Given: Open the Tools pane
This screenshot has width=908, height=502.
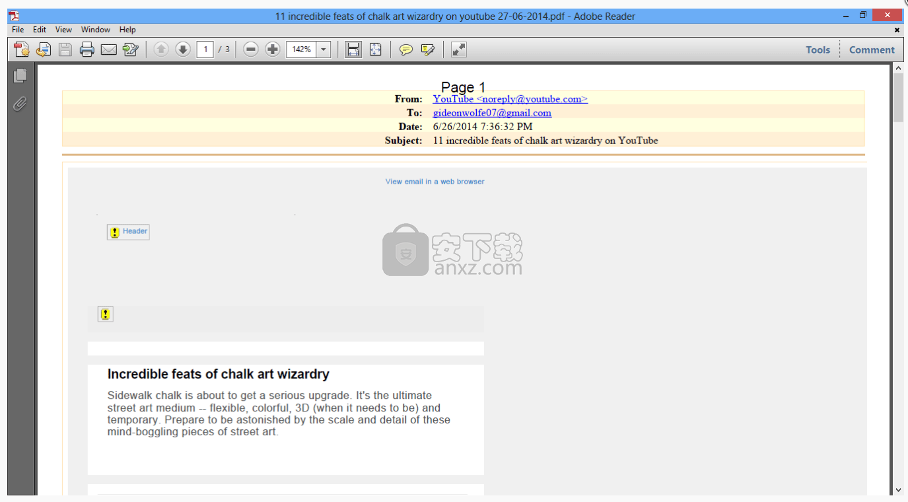Looking at the screenshot, I should 818,50.
